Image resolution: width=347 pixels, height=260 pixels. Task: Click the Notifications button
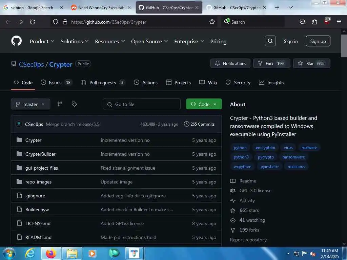coord(230,63)
